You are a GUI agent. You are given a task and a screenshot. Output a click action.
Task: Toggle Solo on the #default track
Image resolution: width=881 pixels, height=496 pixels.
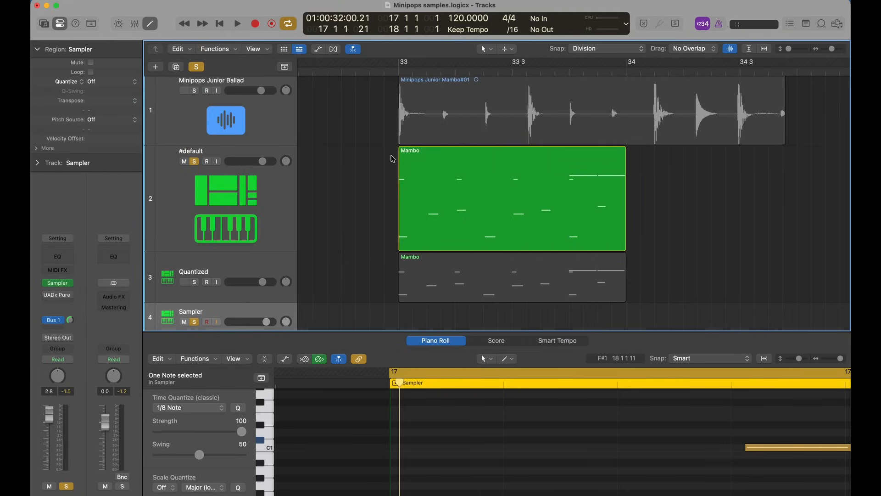coord(194,162)
